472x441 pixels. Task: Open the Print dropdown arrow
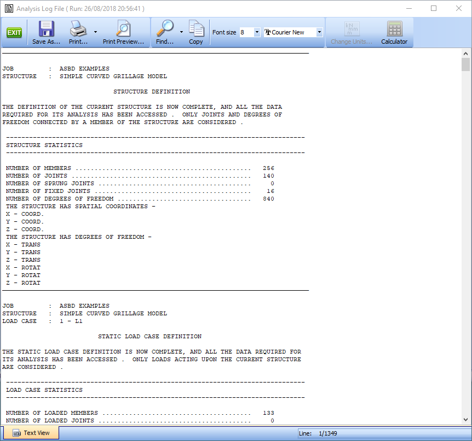pos(95,32)
